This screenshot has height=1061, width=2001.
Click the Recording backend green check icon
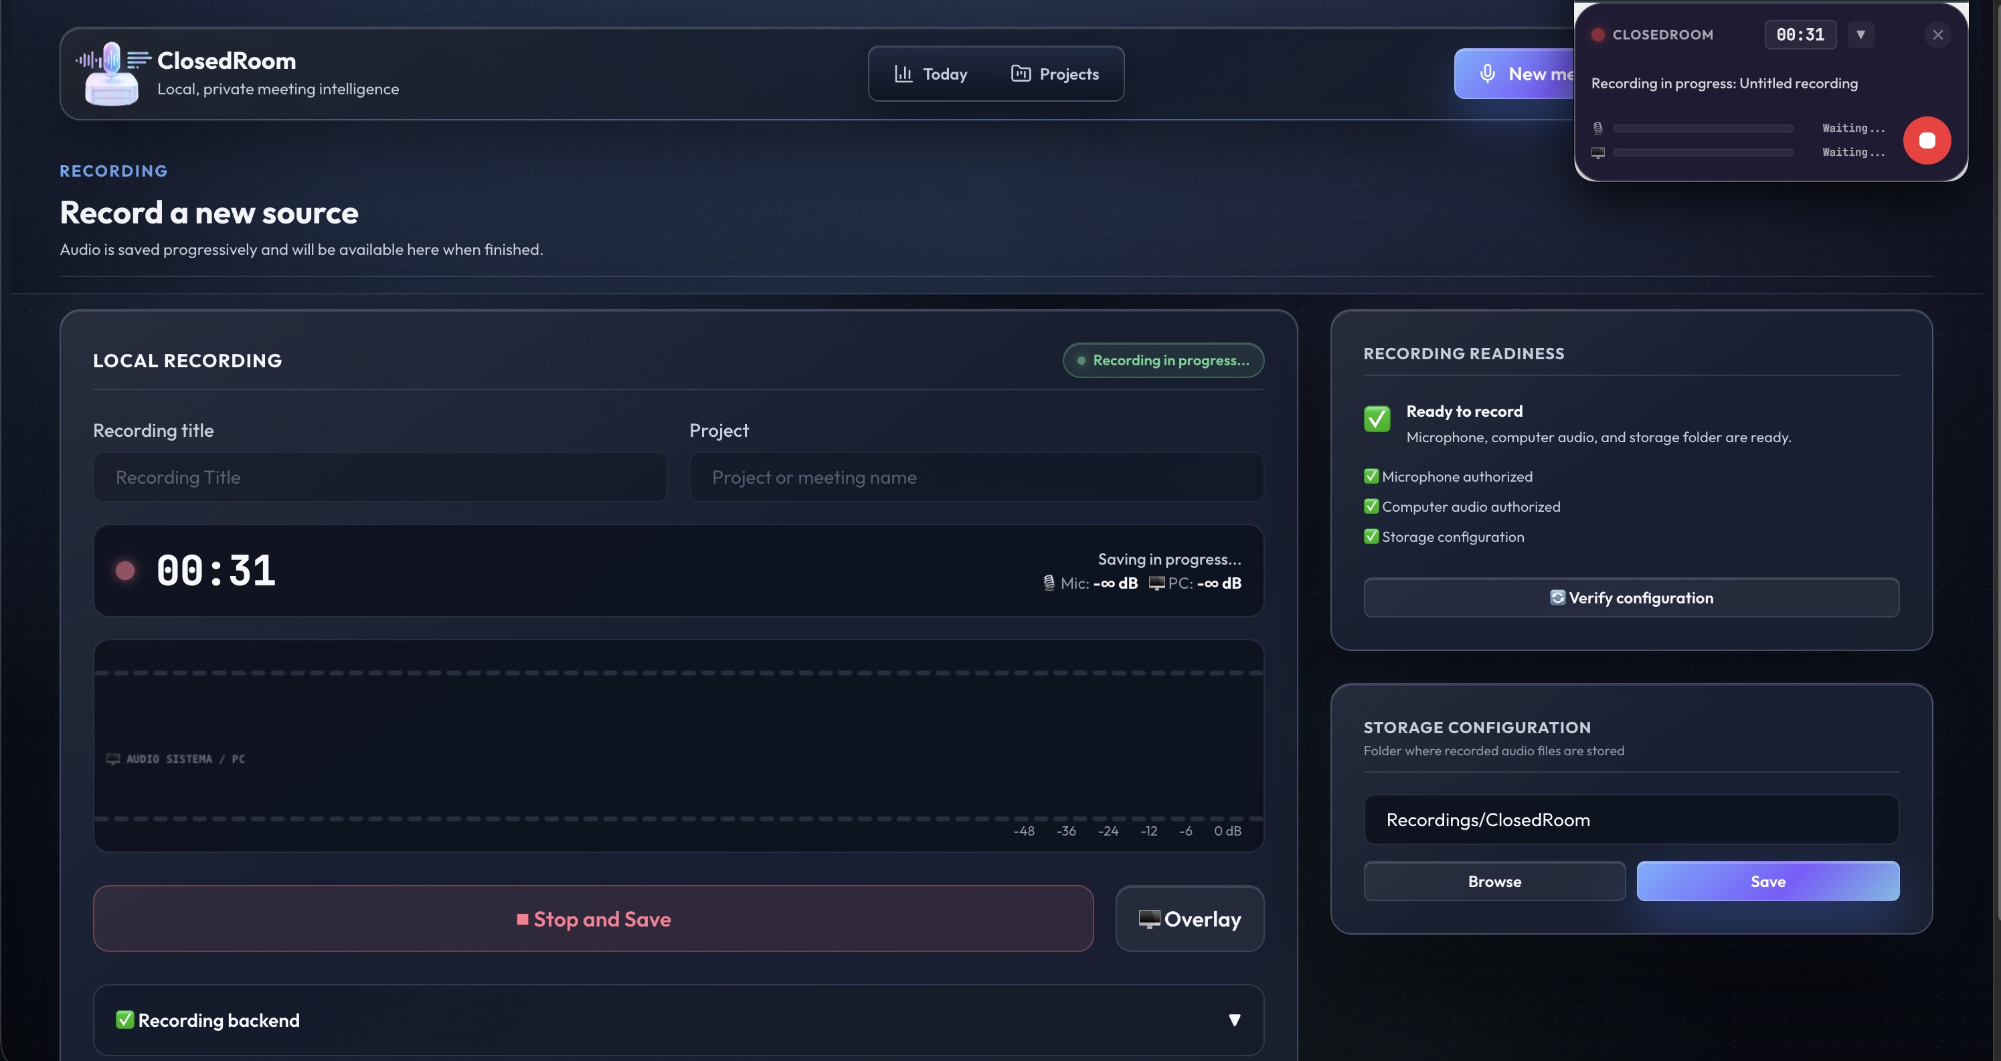(124, 1020)
